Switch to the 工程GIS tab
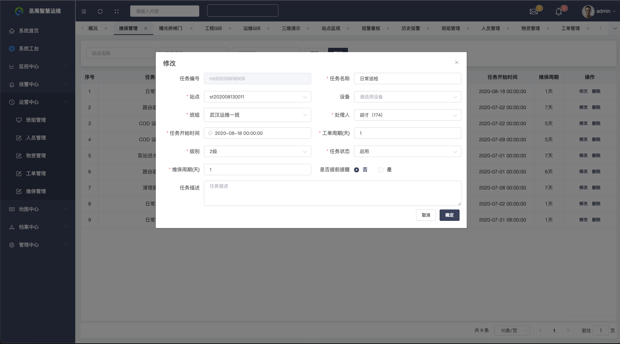620x344 pixels. tap(213, 28)
